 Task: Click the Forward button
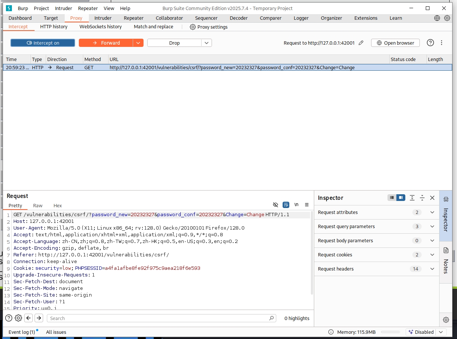coord(106,43)
